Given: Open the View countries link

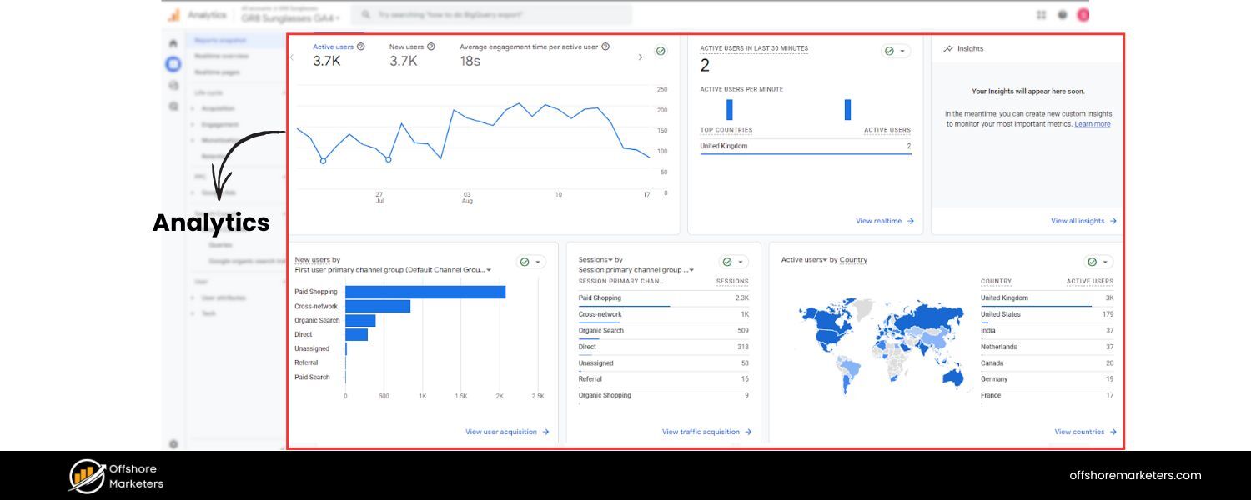Looking at the screenshot, I should click(1078, 432).
